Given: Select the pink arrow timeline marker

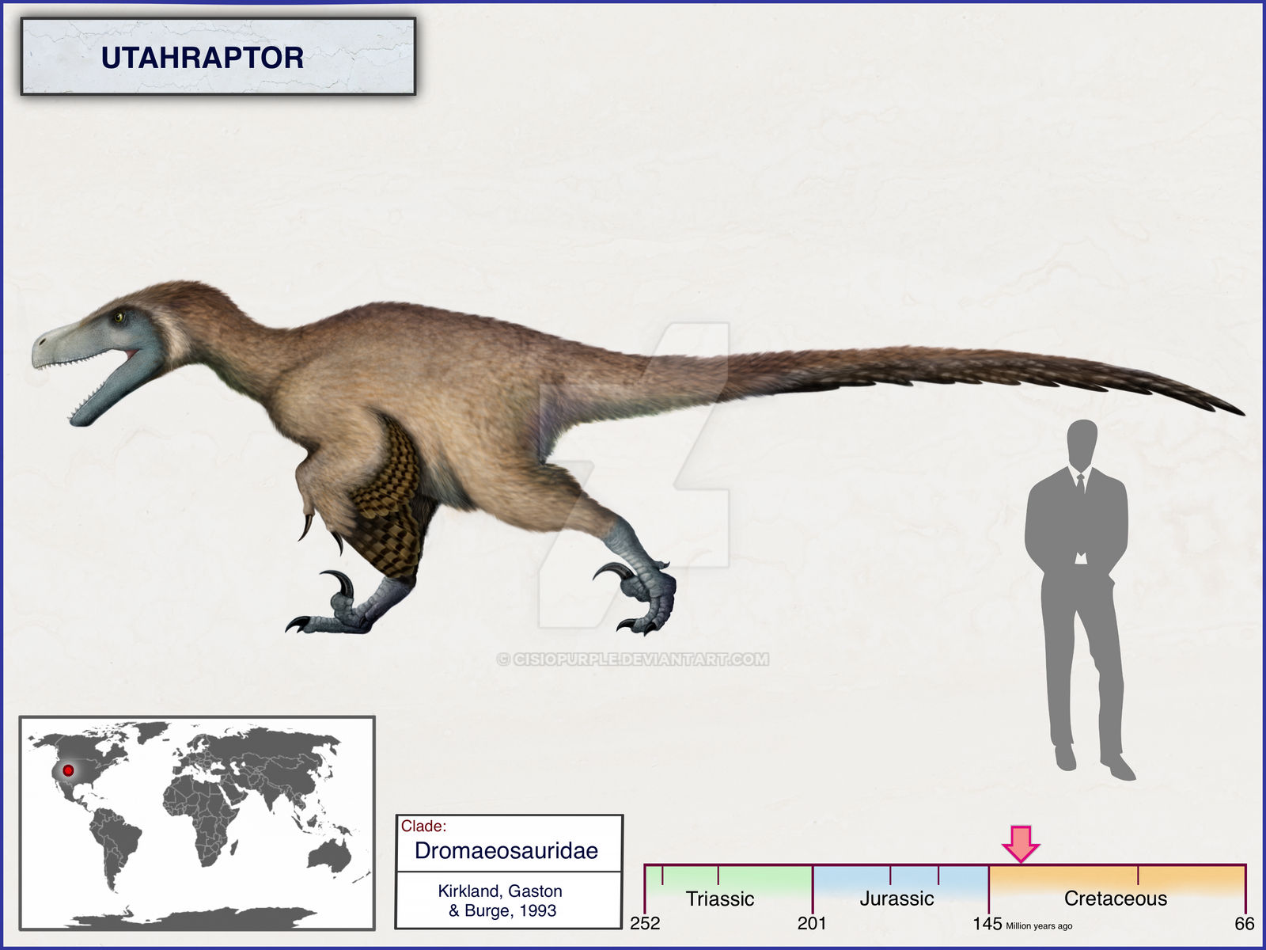Looking at the screenshot, I should click(x=1021, y=844).
